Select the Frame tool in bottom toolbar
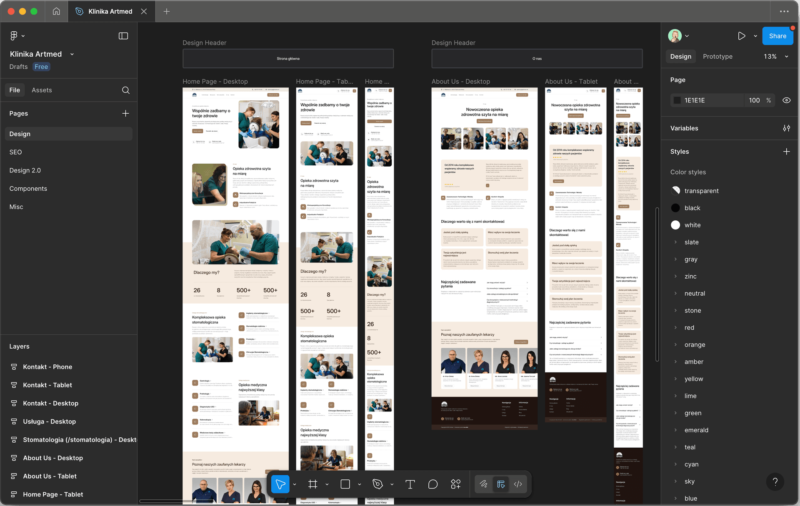Viewport: 800px width, 506px height. tap(312, 484)
